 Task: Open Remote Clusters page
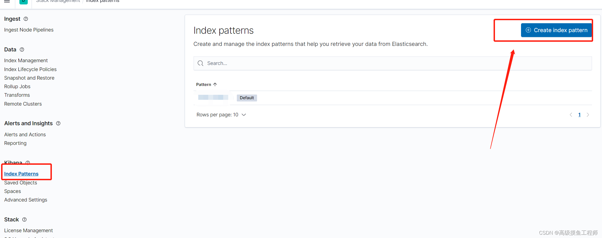23,104
